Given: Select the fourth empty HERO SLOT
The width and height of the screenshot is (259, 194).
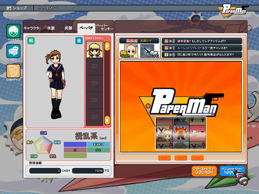Looking at the screenshot, I should pos(95,117).
